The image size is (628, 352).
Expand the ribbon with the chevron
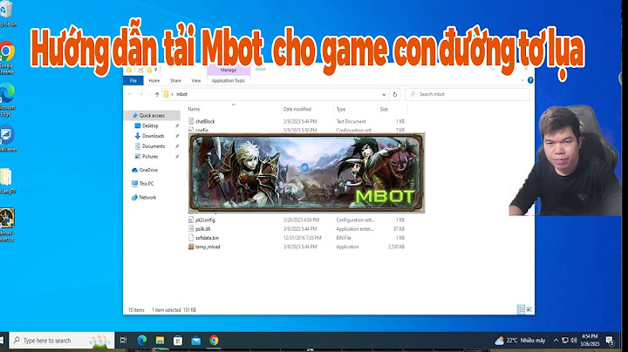tap(522, 80)
